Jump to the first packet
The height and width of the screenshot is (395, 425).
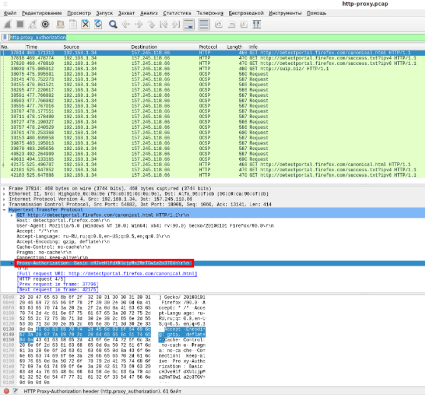pyautogui.click(x=164, y=24)
